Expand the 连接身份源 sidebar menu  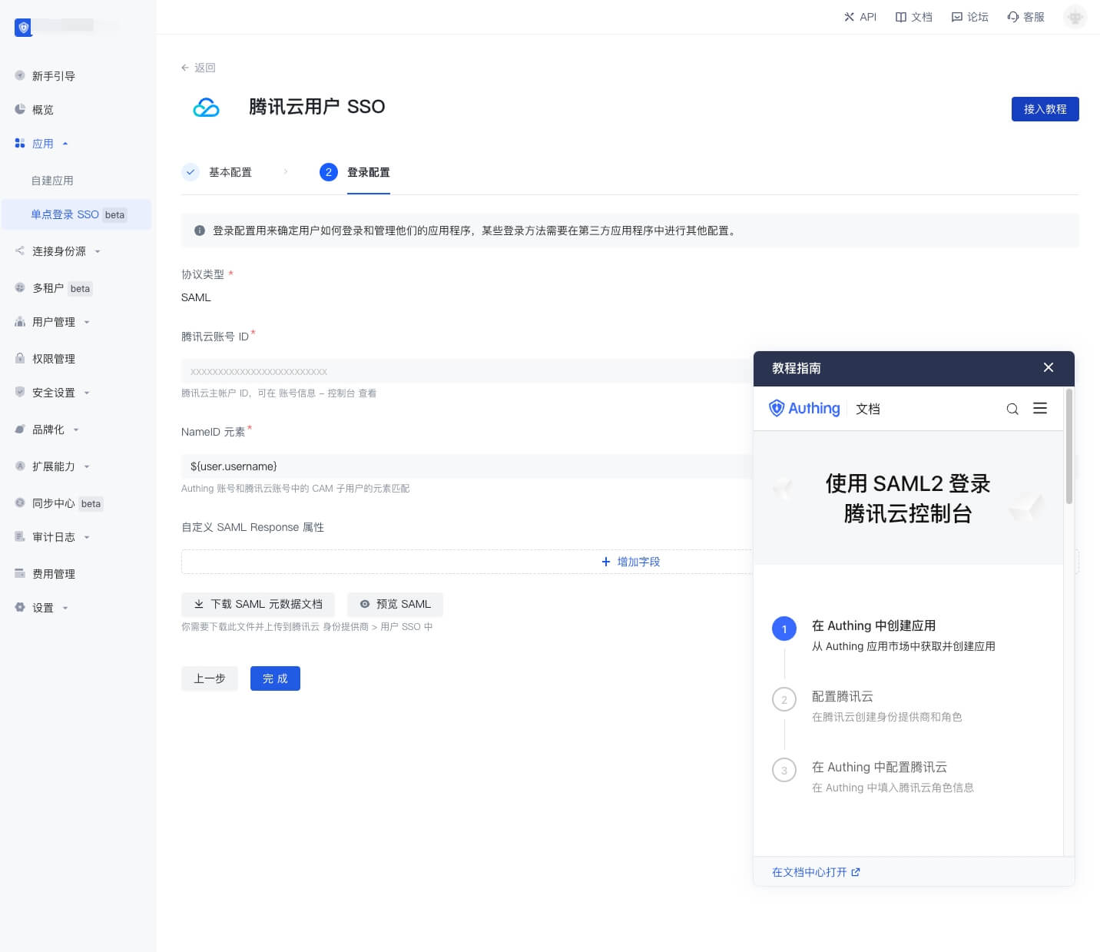click(x=58, y=251)
